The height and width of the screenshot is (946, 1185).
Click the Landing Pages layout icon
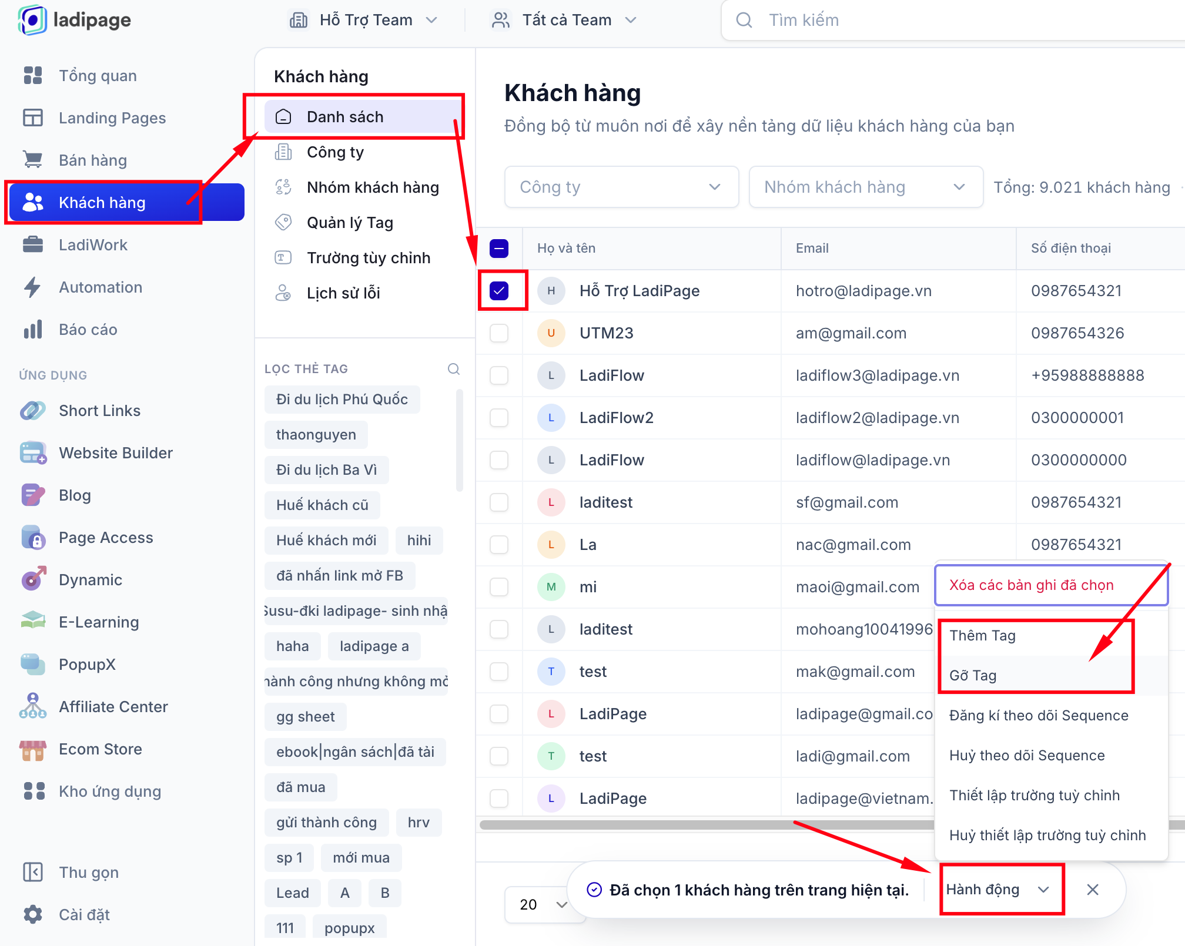tap(33, 118)
